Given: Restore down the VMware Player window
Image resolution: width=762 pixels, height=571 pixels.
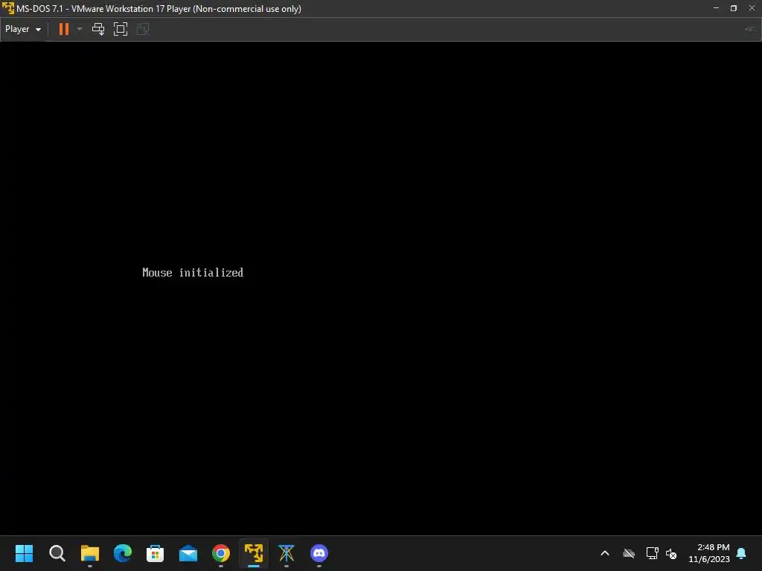Looking at the screenshot, I should [733, 8].
